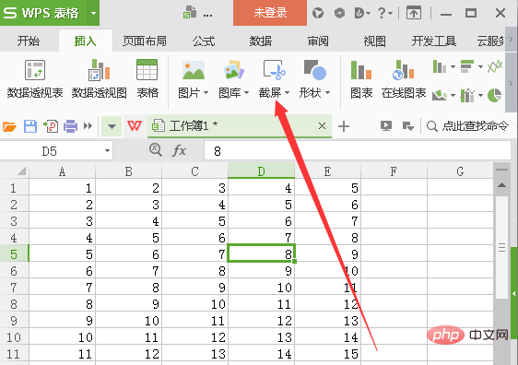Click the vertical scrollbar up arrow

[501, 185]
